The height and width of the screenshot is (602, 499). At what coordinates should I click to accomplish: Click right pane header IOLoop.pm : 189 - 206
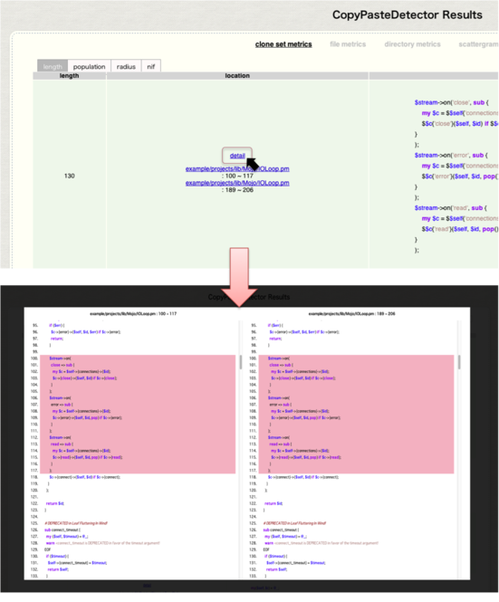point(352,313)
